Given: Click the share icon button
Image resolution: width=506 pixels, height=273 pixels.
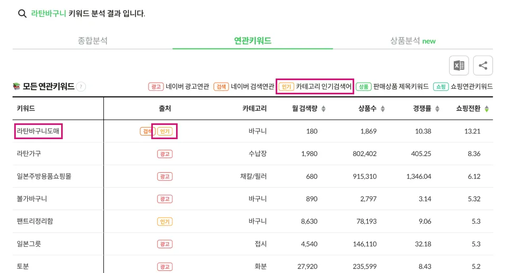Looking at the screenshot, I should 483,65.
